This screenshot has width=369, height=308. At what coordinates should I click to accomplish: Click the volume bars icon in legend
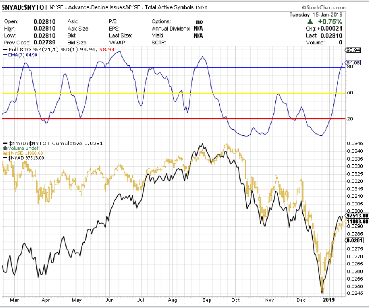coord(5,148)
